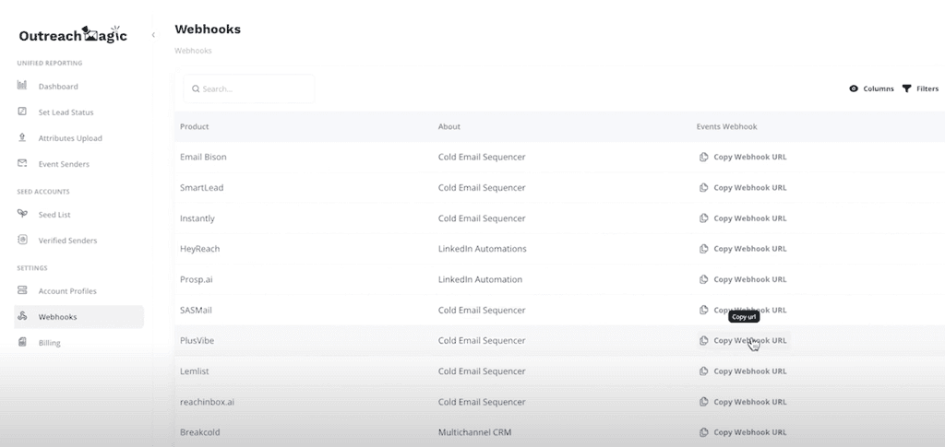Click the reachinbox.ai product name
This screenshot has height=447, width=945.
click(207, 402)
